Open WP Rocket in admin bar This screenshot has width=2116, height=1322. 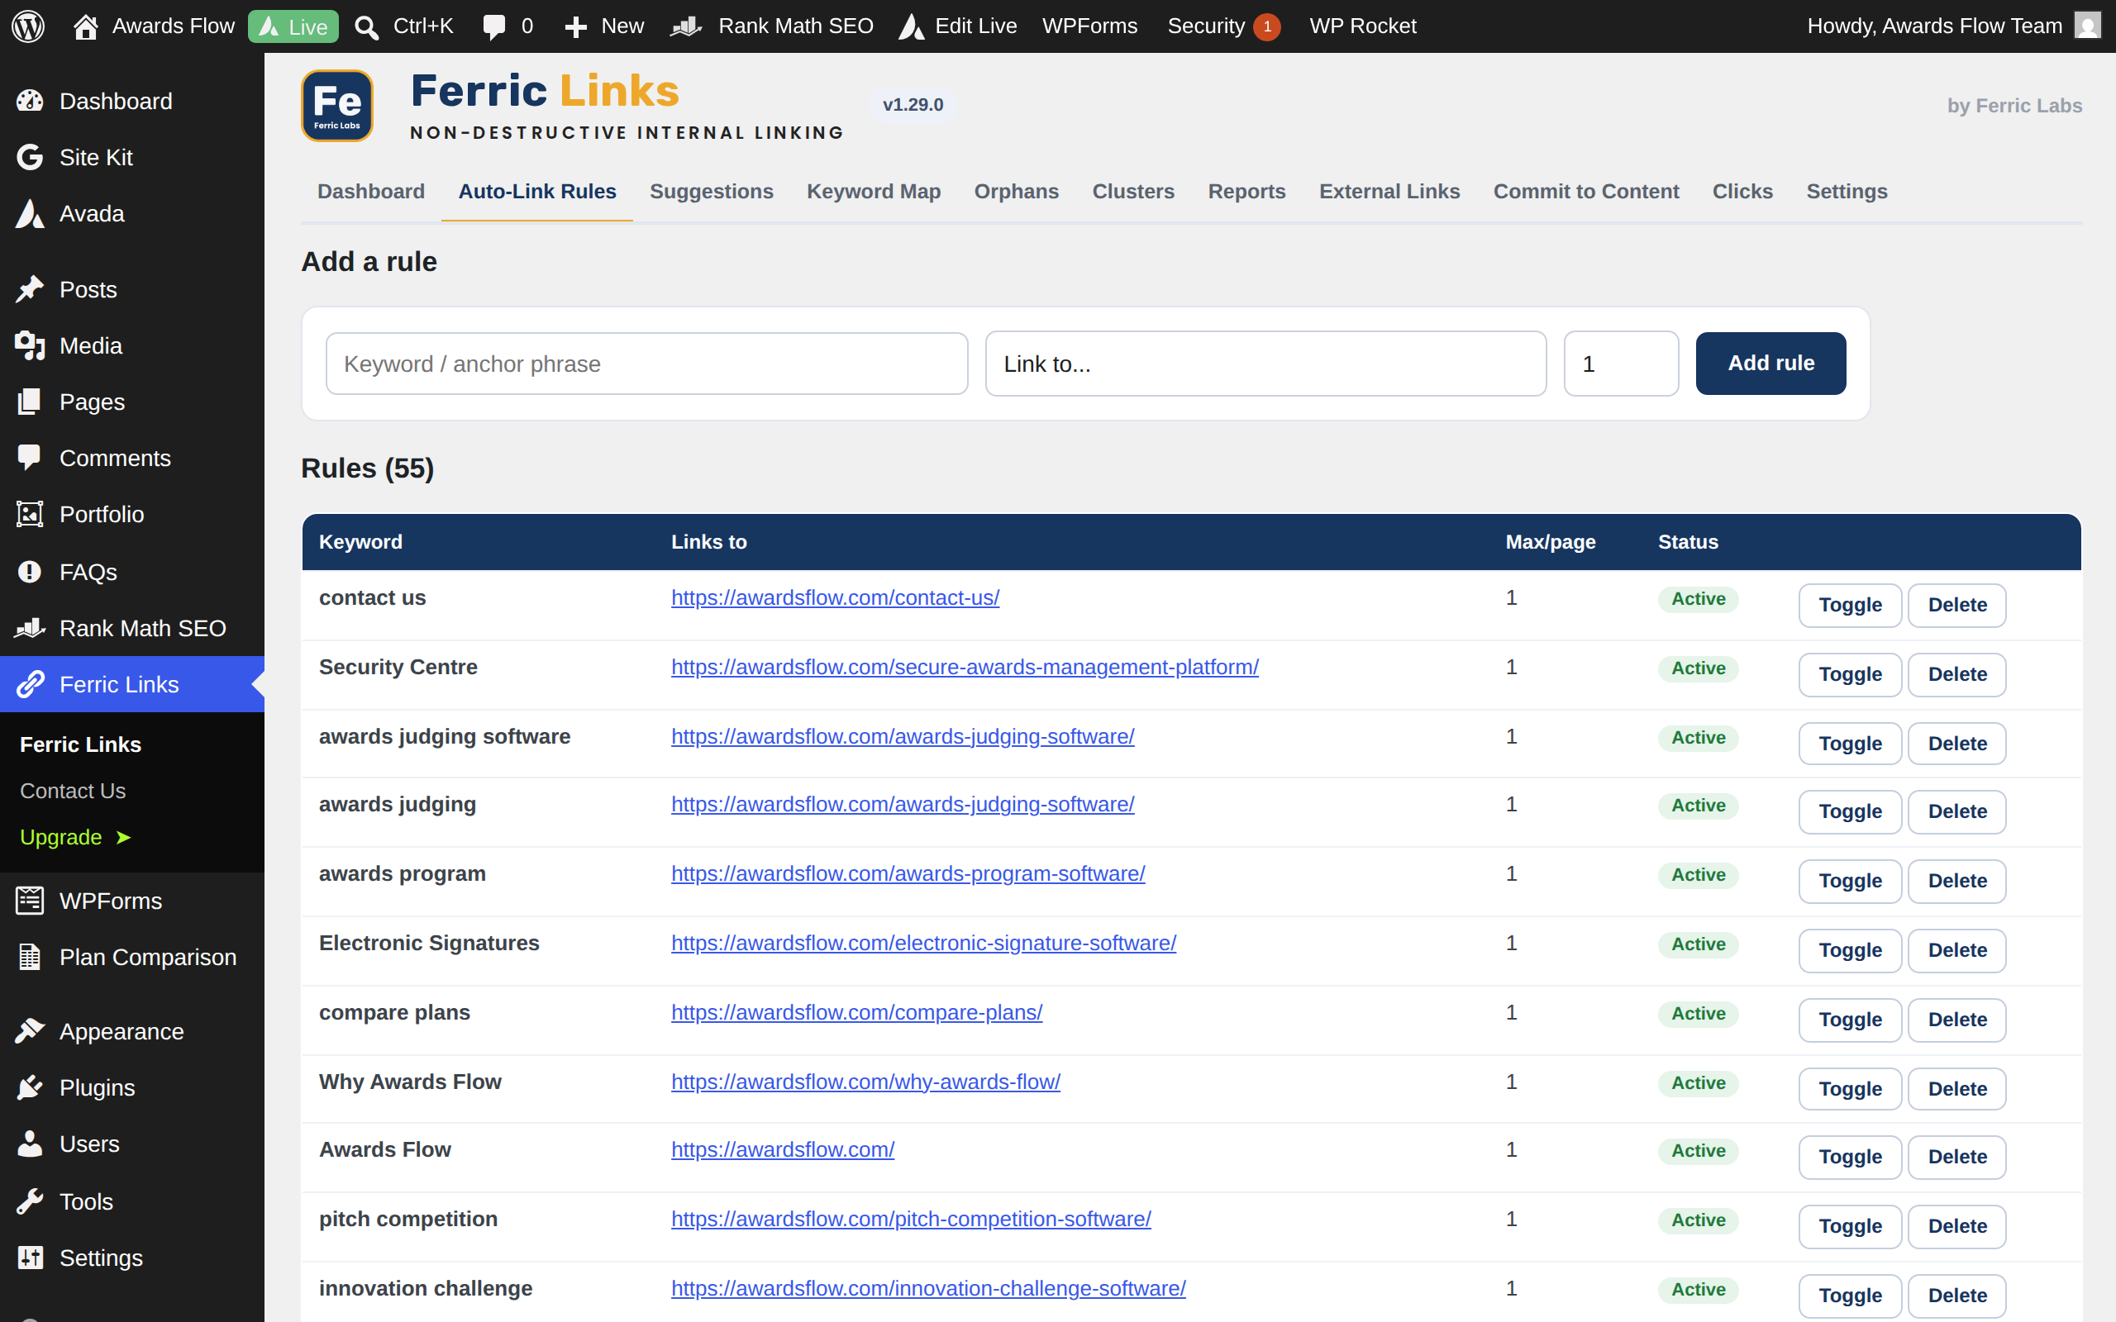coord(1362,26)
